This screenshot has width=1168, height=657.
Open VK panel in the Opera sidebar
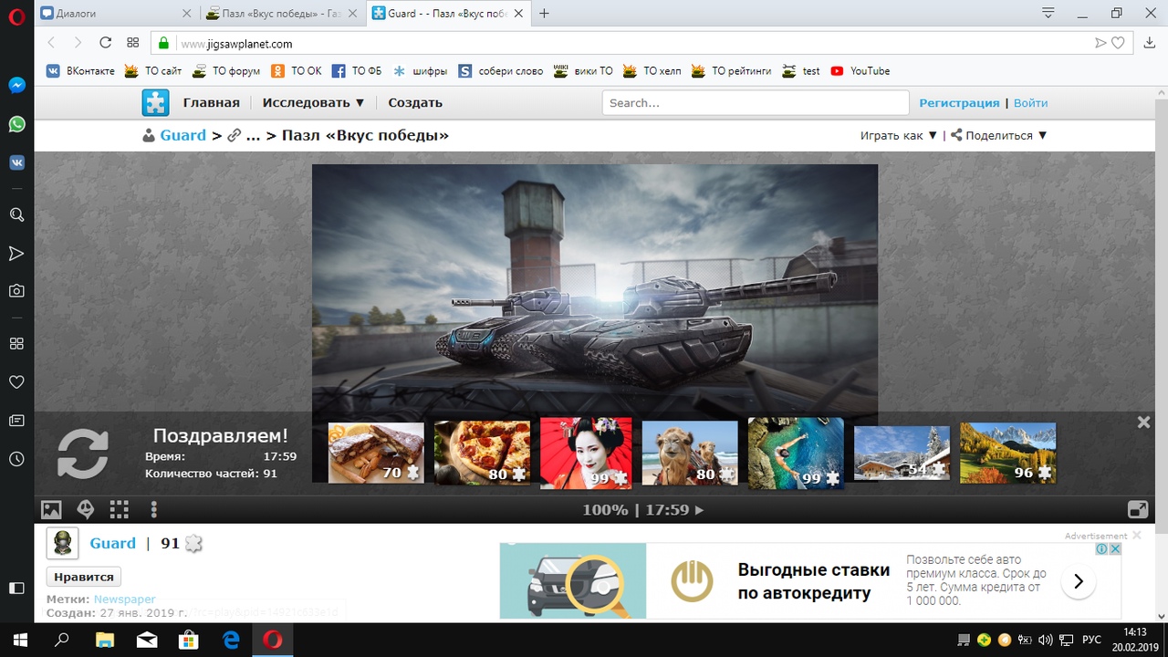[16, 162]
